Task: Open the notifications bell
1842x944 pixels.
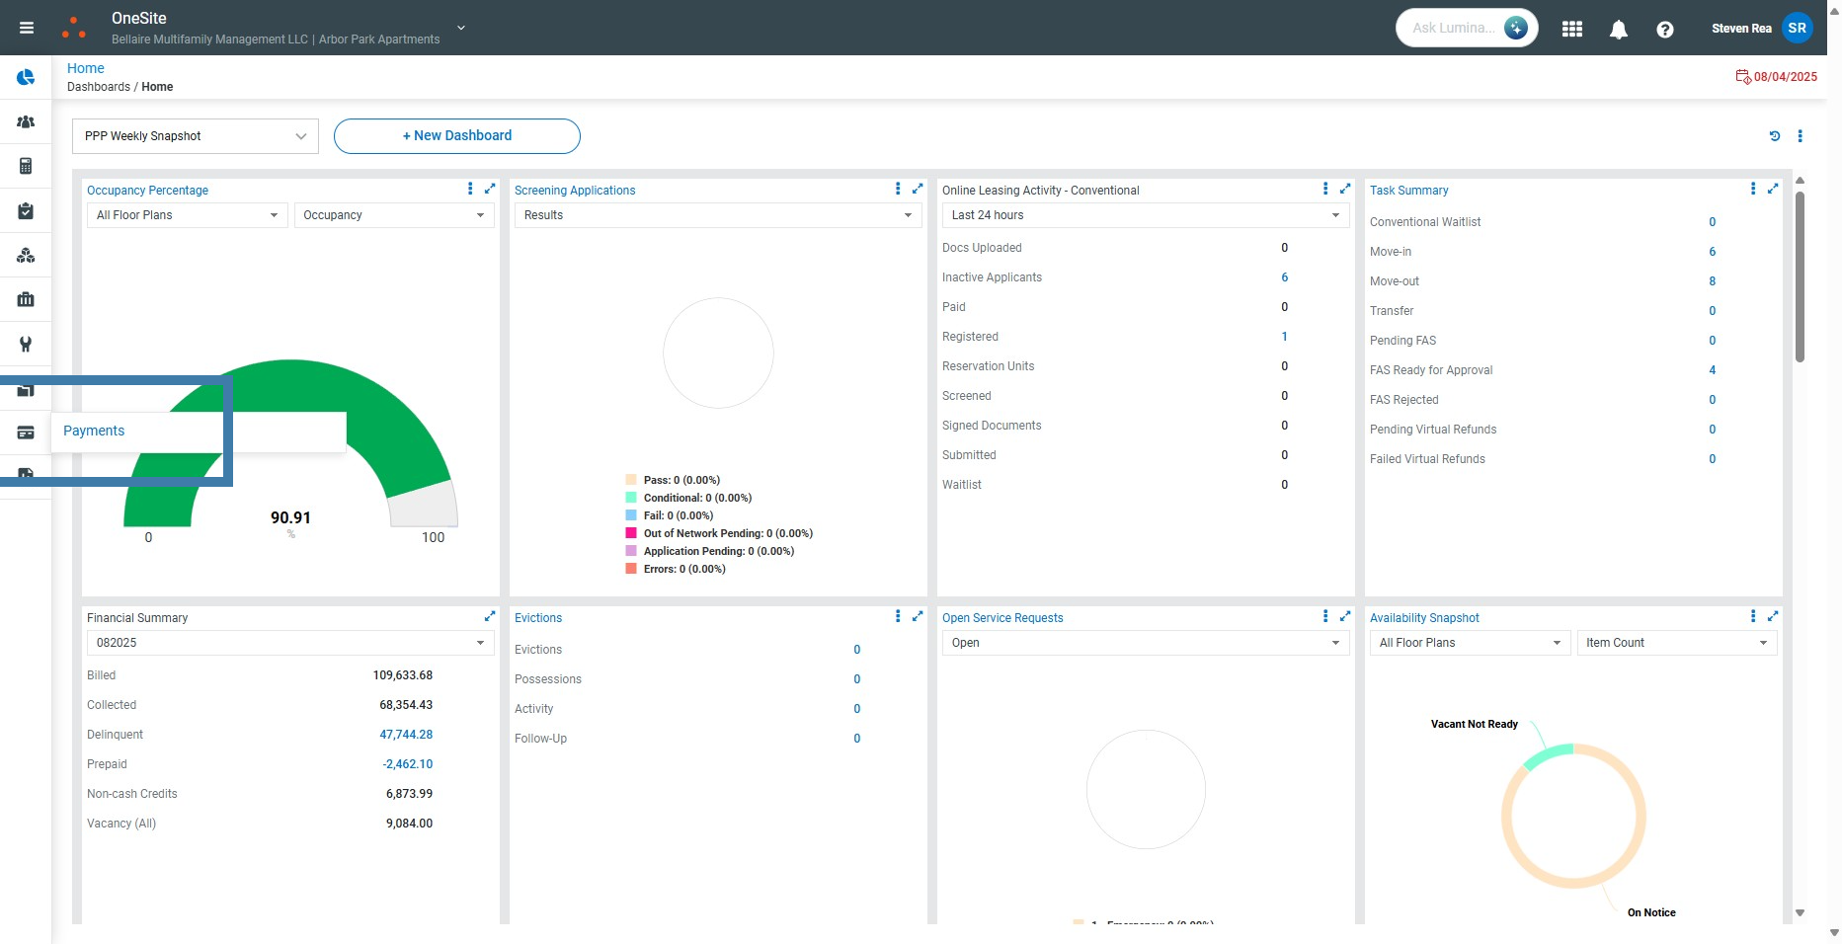Action: tap(1618, 30)
